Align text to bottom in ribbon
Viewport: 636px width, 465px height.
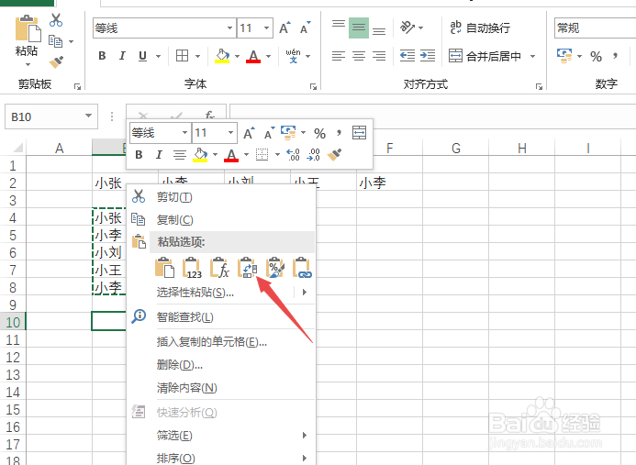pos(379,30)
